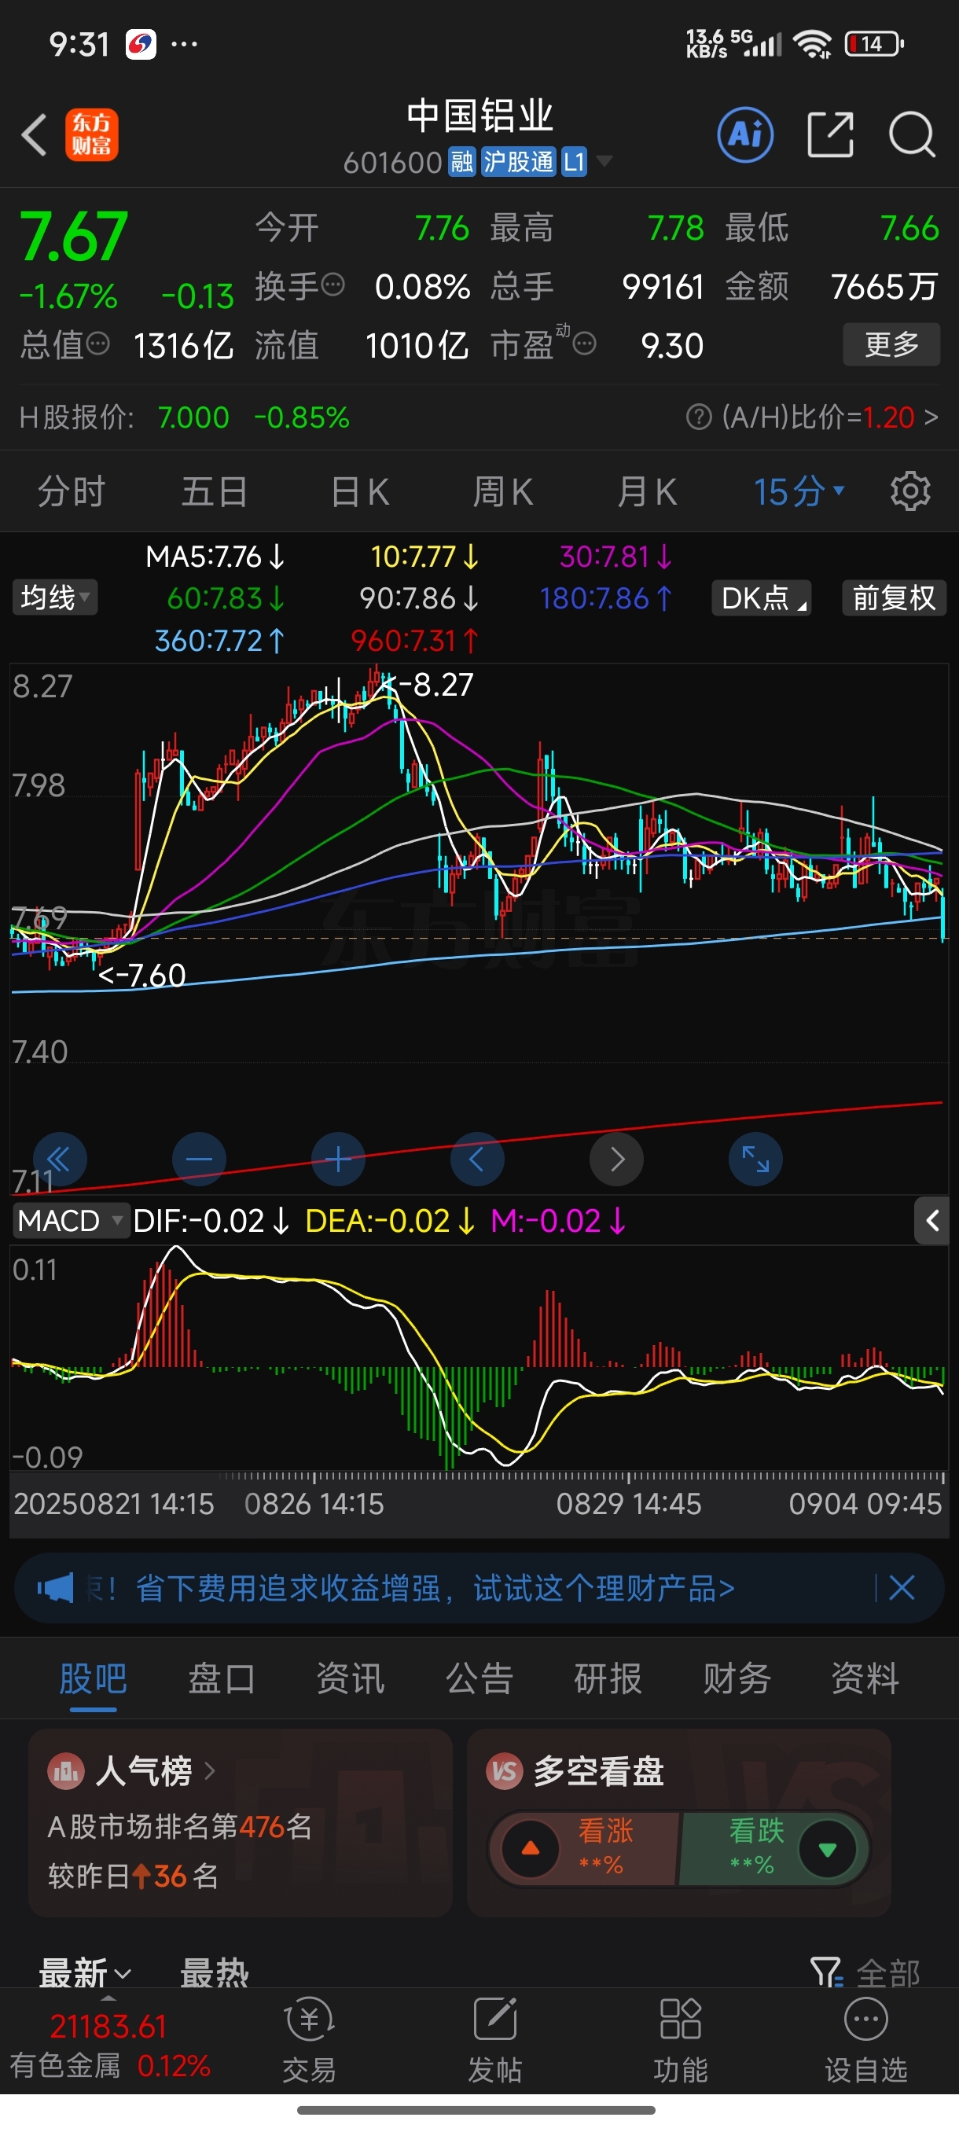Viewport: 959px width, 2132px height.
Task: Open the MACD indicator dropdown
Action: [x=70, y=1221]
